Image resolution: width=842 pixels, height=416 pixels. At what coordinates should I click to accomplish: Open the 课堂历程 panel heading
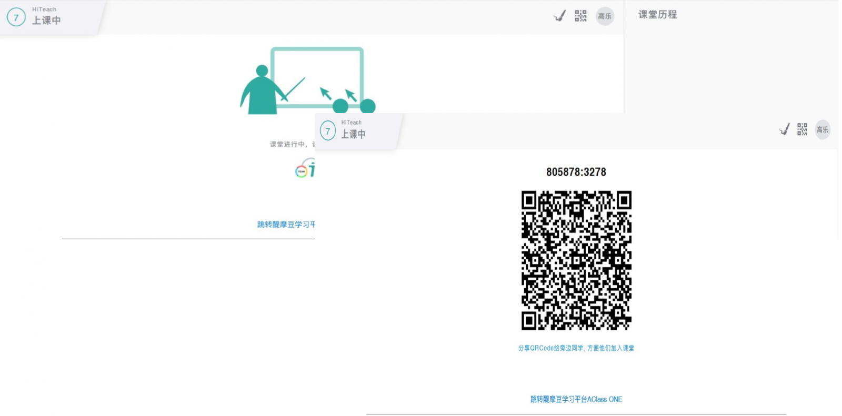pyautogui.click(x=657, y=15)
